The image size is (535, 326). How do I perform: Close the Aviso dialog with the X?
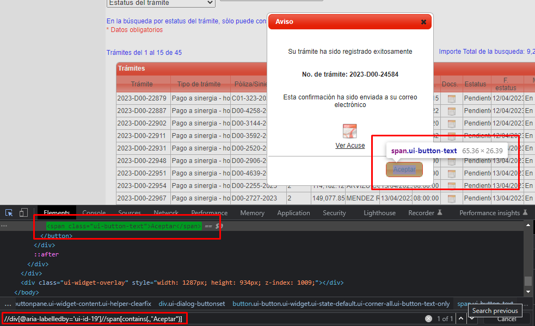pos(423,22)
